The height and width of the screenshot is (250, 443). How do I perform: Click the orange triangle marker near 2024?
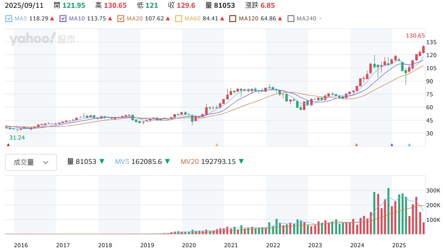click(356, 144)
